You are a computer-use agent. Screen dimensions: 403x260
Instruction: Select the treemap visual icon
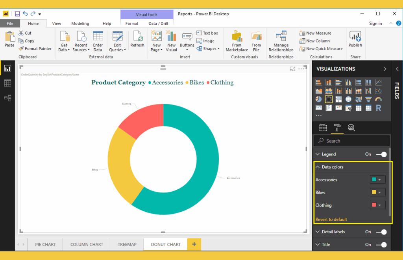pyautogui.click(x=338, y=99)
